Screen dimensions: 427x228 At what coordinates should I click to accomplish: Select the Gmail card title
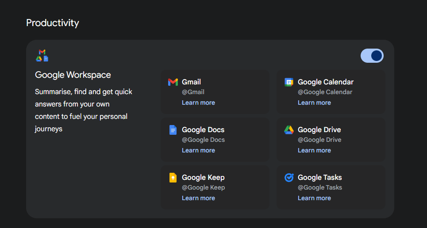click(x=191, y=82)
